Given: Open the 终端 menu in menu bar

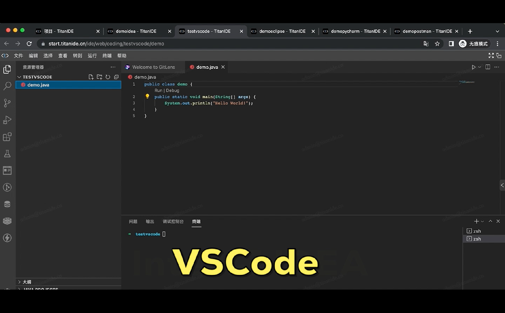Looking at the screenshot, I should point(107,56).
